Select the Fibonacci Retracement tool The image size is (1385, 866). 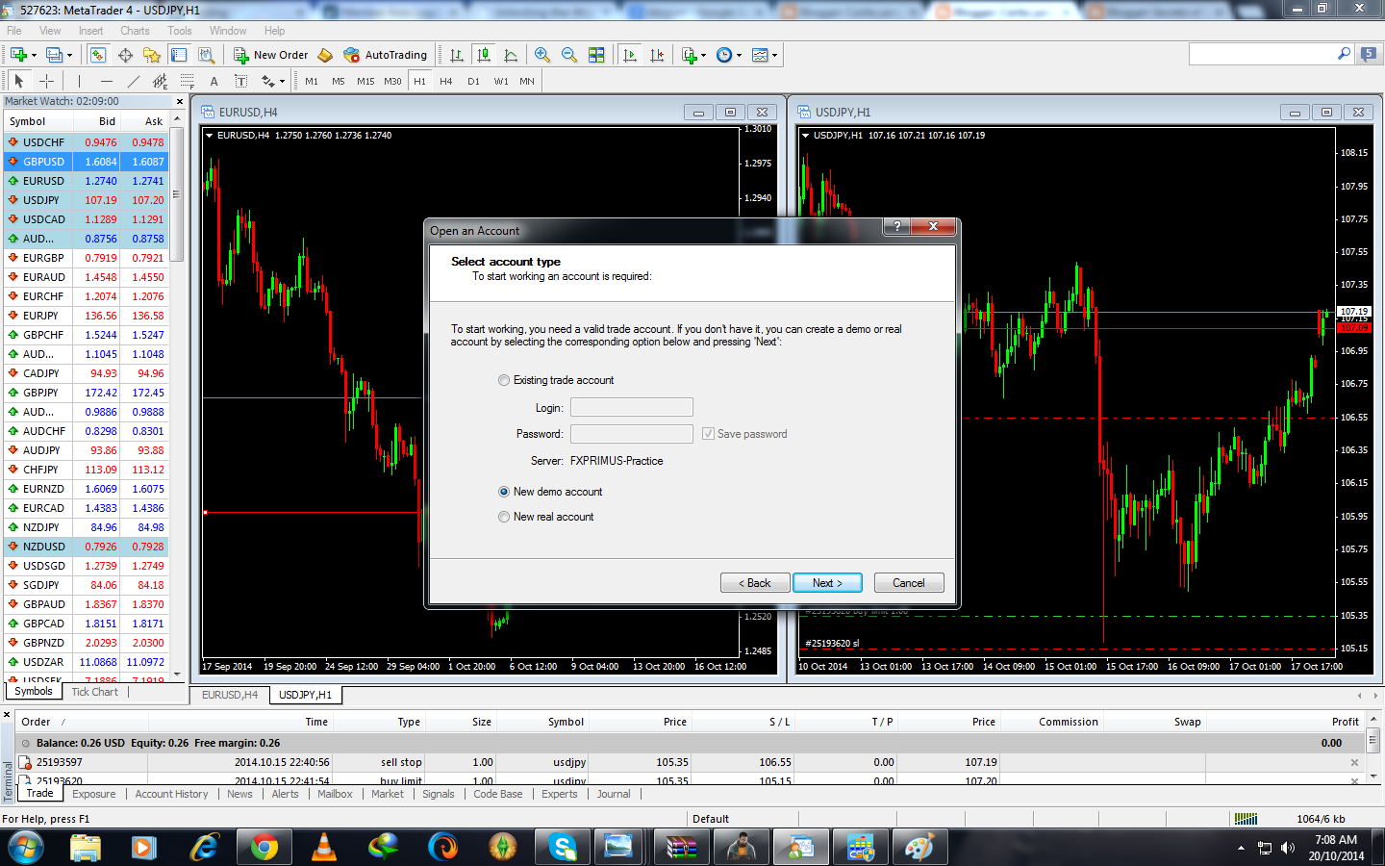[187, 81]
